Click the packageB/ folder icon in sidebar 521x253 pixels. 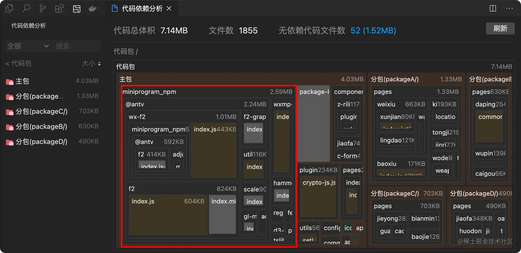pyautogui.click(x=10, y=127)
